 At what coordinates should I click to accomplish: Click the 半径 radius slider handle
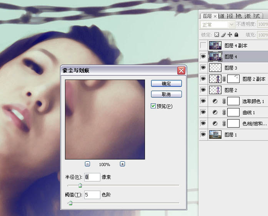80,186
